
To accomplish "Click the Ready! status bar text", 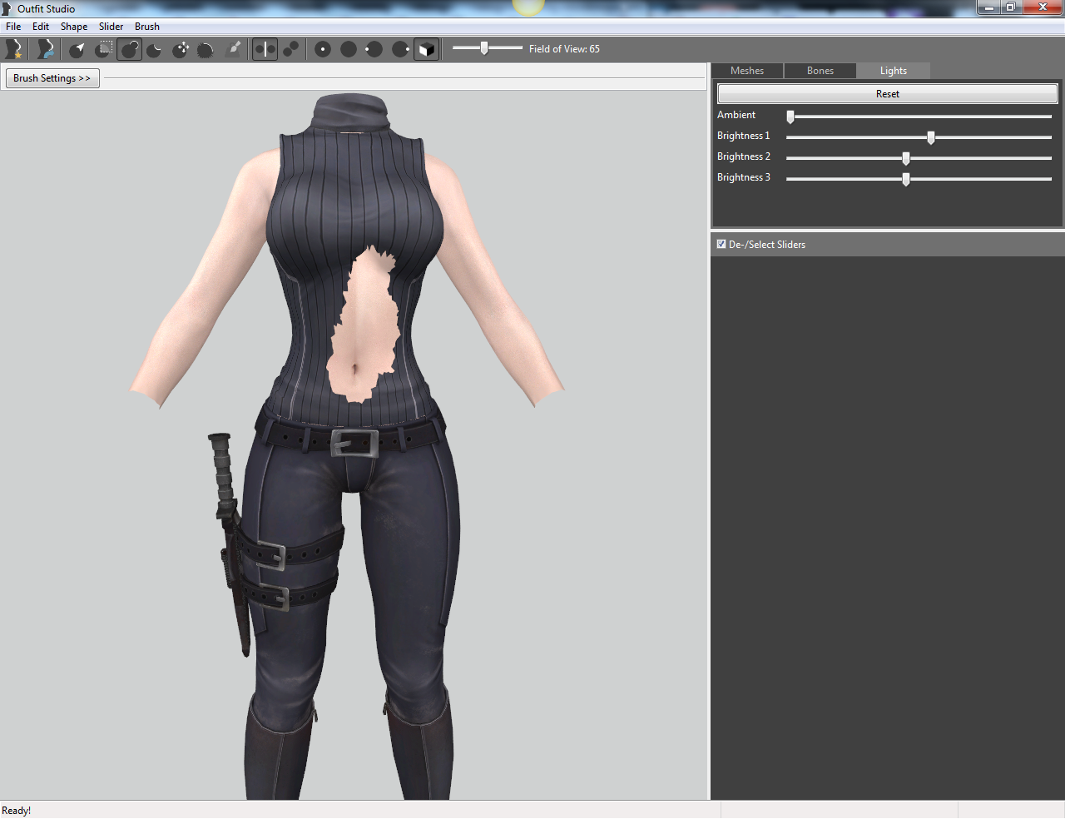I will (17, 811).
